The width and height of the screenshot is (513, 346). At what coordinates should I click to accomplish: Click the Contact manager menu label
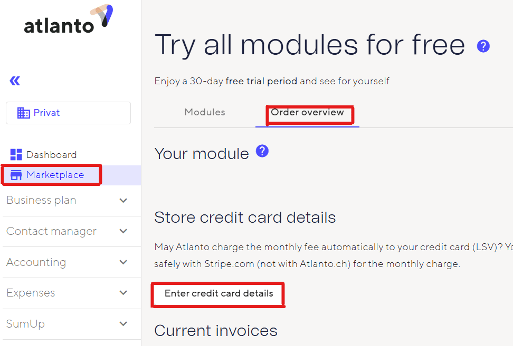pos(51,231)
